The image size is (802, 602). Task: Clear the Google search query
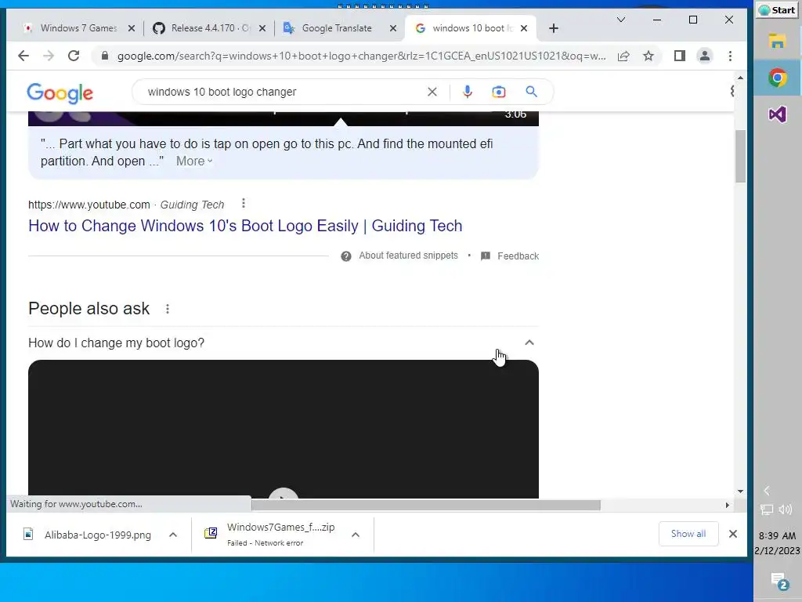pyautogui.click(x=432, y=92)
